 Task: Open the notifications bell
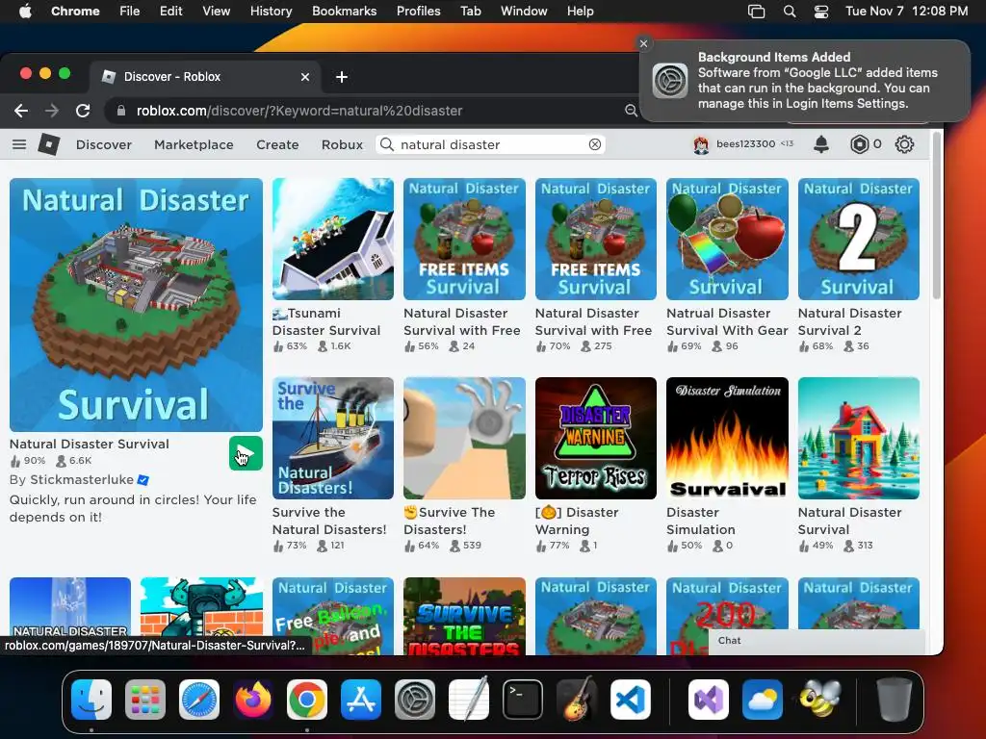820,144
